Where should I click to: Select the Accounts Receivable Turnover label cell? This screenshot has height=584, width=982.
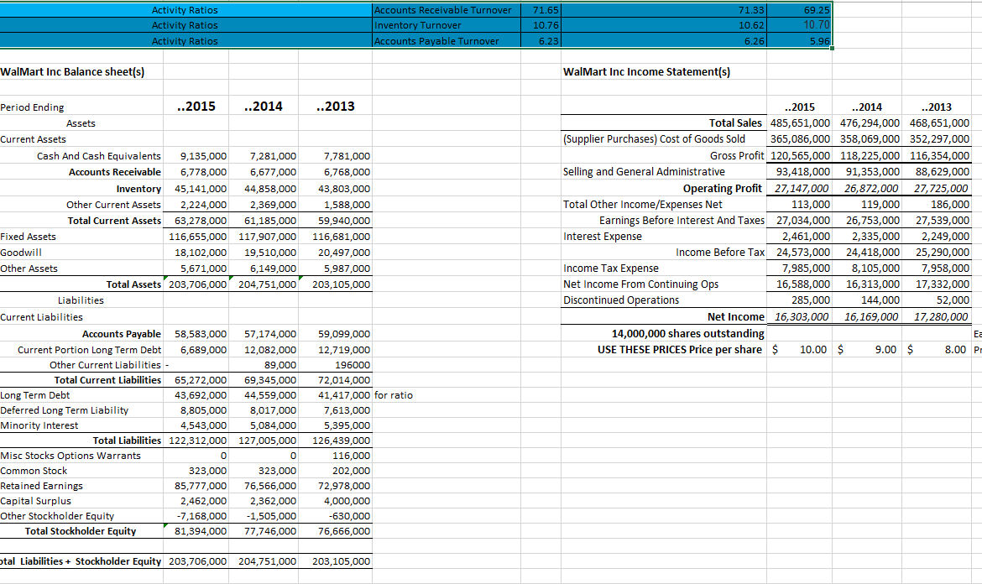click(x=444, y=9)
